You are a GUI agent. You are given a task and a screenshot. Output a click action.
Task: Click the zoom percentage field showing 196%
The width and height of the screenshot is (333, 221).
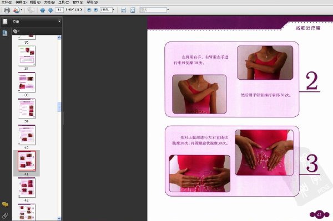point(106,10)
